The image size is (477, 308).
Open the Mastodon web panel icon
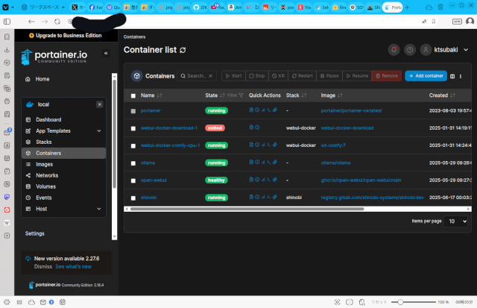coord(7,197)
